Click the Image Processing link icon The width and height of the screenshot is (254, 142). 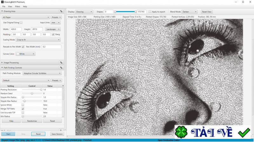tap(61, 63)
